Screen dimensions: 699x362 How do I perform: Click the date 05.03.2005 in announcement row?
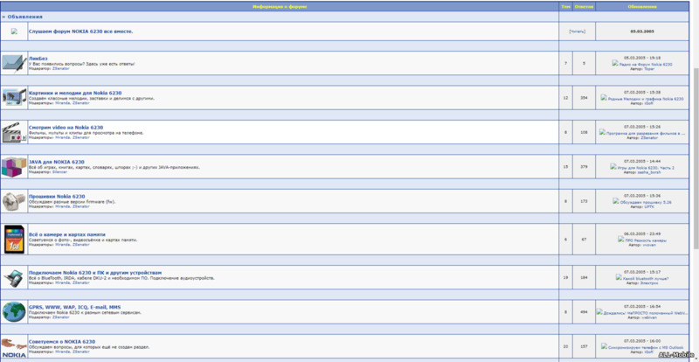[x=642, y=31]
